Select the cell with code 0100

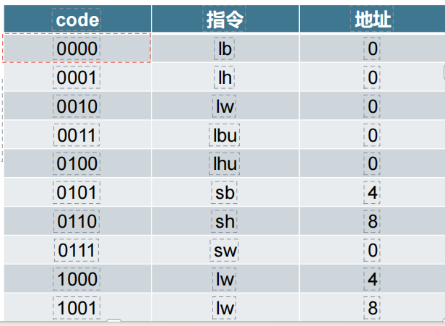pyautogui.click(x=77, y=164)
